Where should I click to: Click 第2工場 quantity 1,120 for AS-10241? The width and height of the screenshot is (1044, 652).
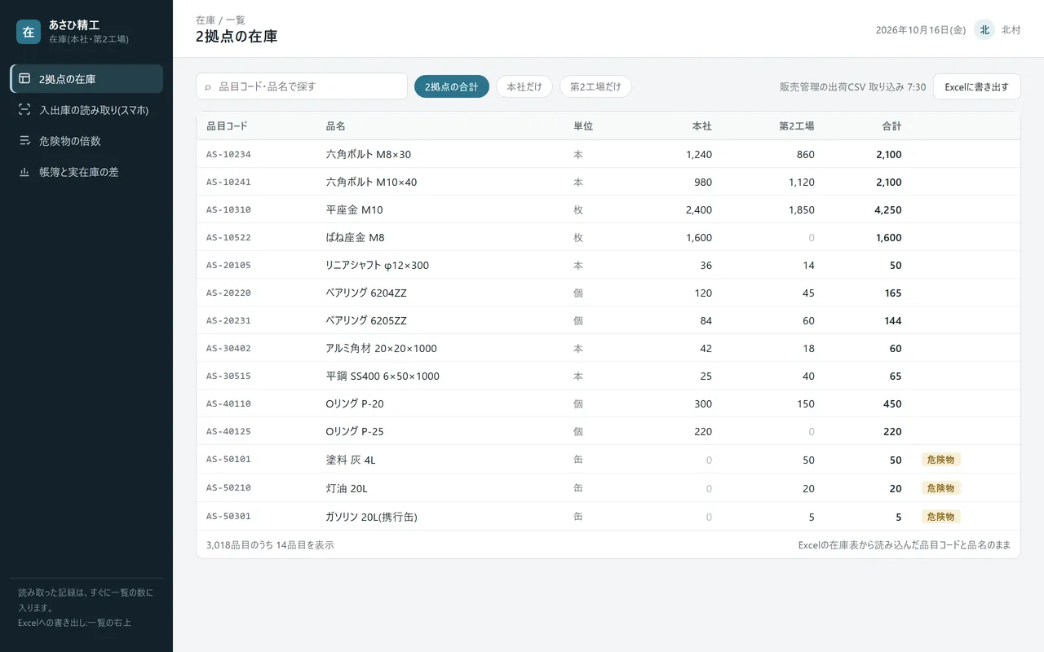(x=802, y=182)
